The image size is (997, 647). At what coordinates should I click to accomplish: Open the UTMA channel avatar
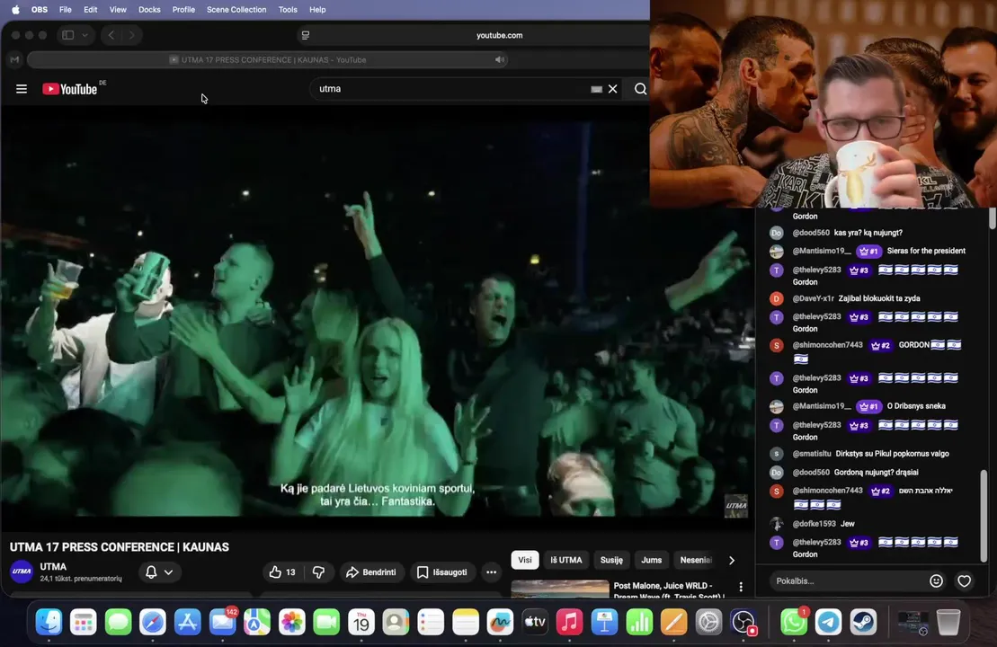pyautogui.click(x=22, y=572)
